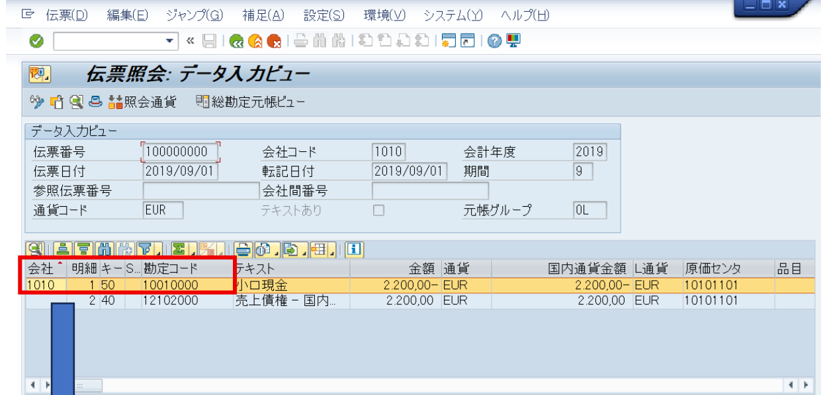Click the 会社コード field showing 1010
This screenshot has height=395, width=821.
388,152
